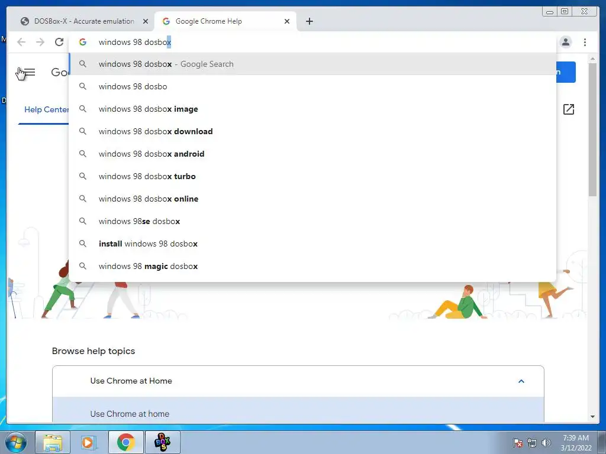
Task: Select 'install windows 98 dosbox' suggestion
Action: pyautogui.click(x=312, y=244)
